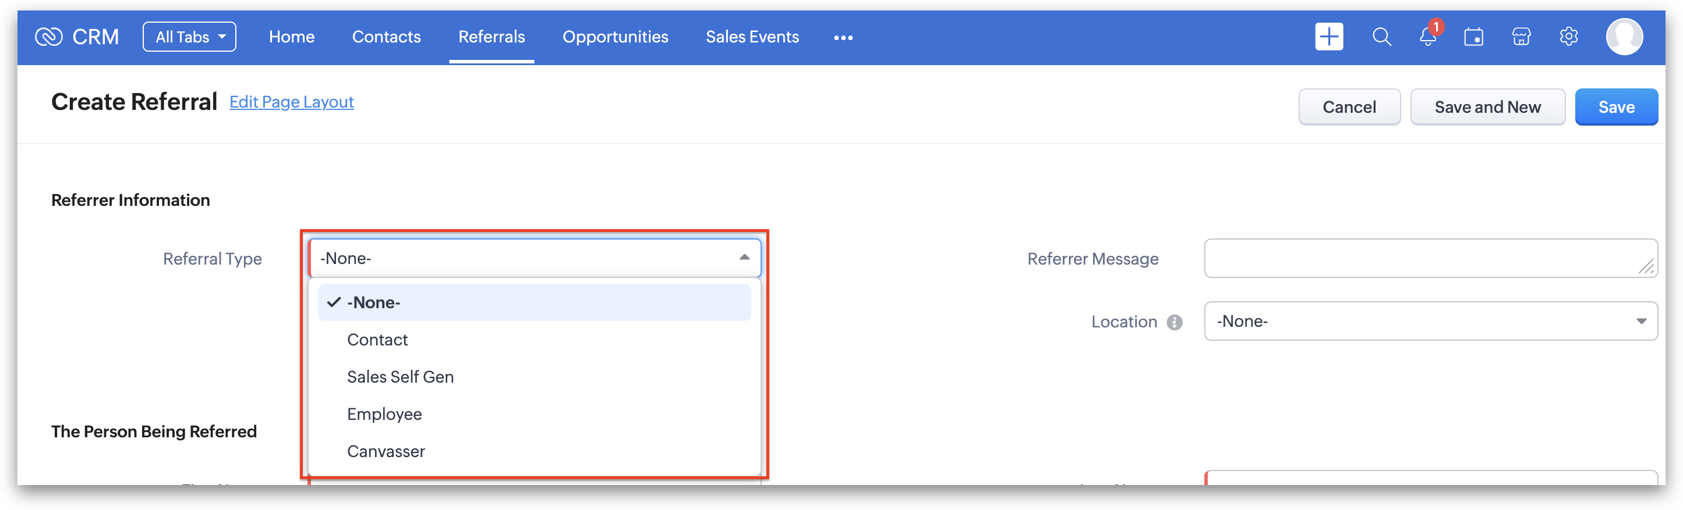Select Contact from the referral type list
1683x510 pixels.
pyautogui.click(x=377, y=340)
